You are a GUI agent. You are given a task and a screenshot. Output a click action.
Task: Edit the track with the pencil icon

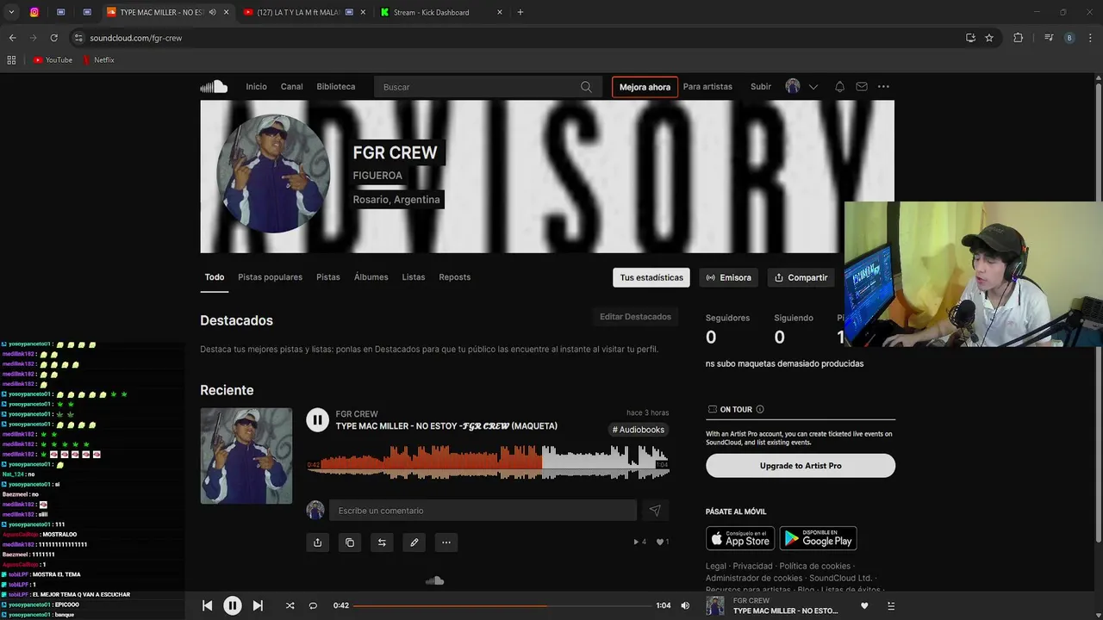[x=414, y=542]
